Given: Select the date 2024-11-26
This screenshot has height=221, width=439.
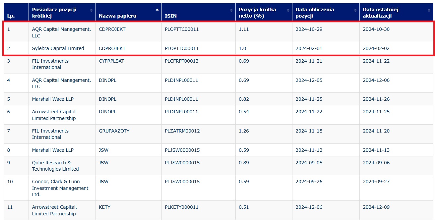Looking at the screenshot, I should [376, 99].
